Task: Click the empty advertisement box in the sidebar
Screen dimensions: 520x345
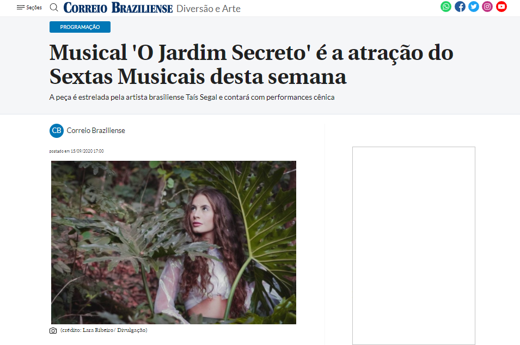Action: [413, 246]
